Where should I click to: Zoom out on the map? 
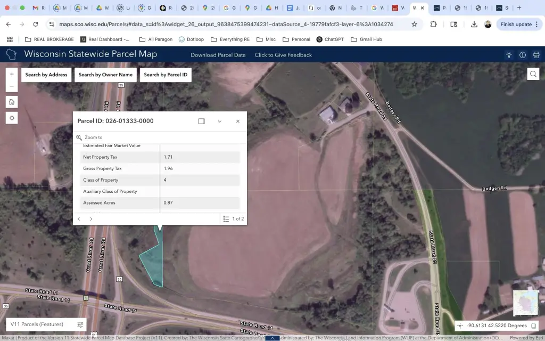tap(12, 86)
